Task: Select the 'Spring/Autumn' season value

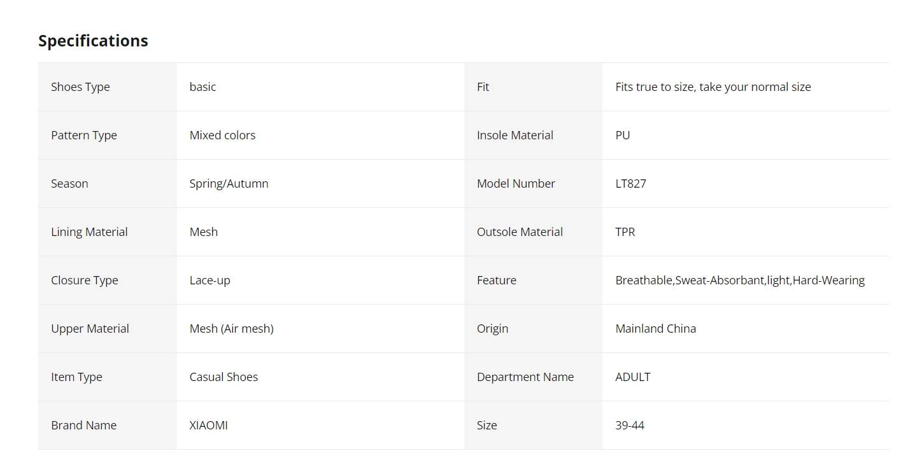Action: coord(229,184)
